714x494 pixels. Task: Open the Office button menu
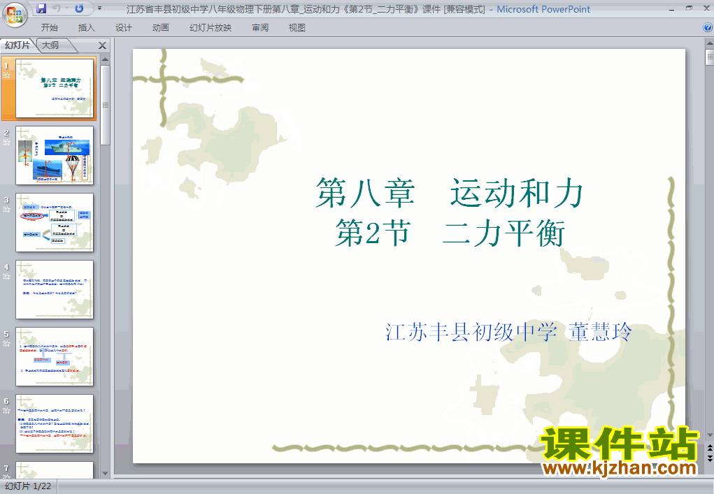[15, 15]
